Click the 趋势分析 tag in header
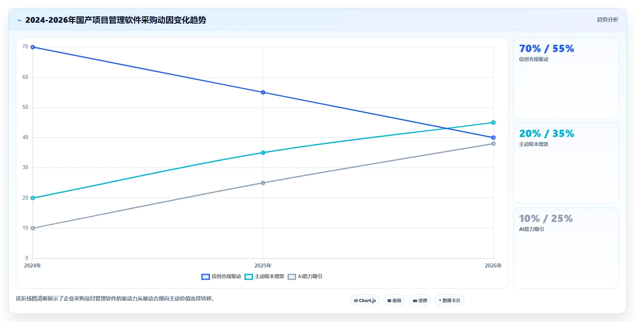The width and height of the screenshot is (635, 322). 607,20
